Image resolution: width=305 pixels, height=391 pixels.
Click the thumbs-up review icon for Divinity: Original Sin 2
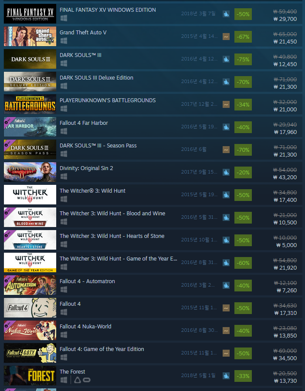pyautogui.click(x=226, y=172)
